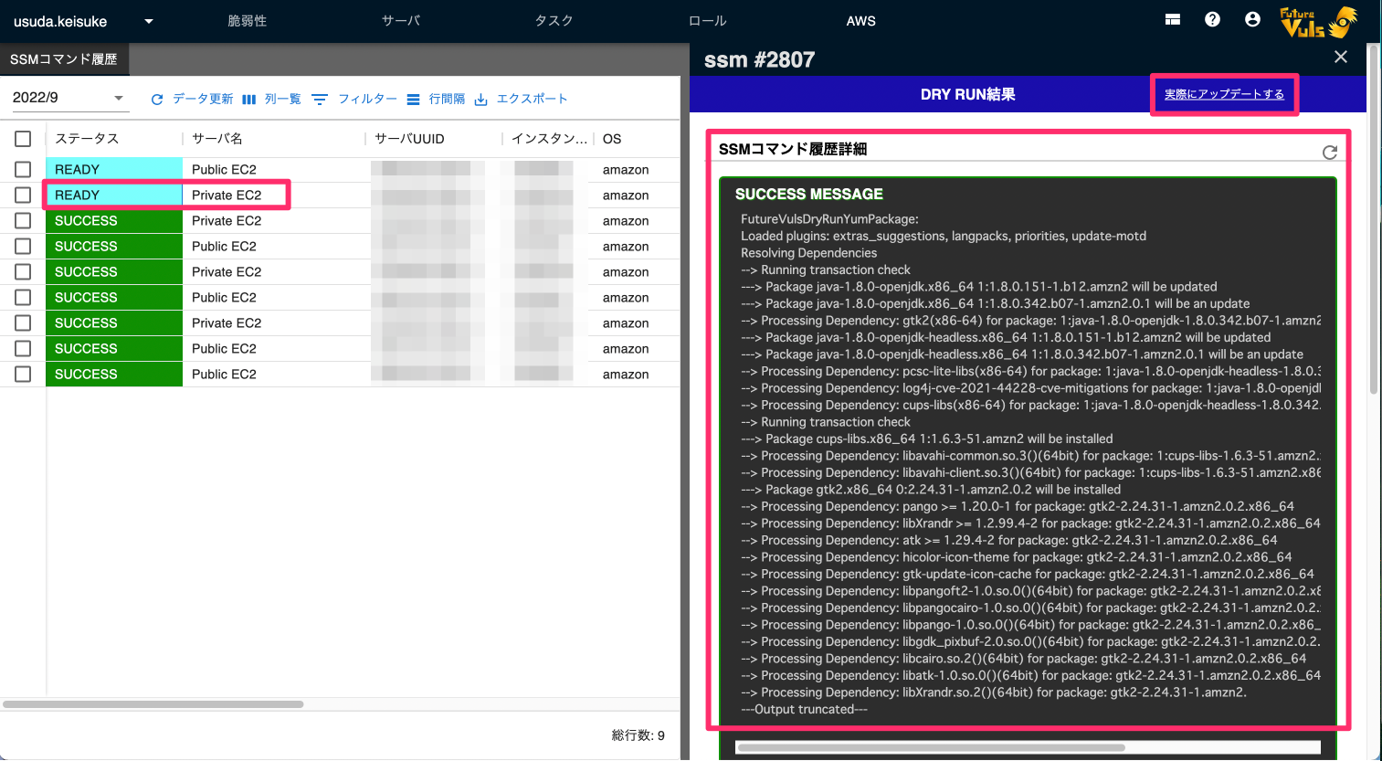Screen dimensions: 1382x761
Task: Click the user account icon
Action: tap(1252, 19)
